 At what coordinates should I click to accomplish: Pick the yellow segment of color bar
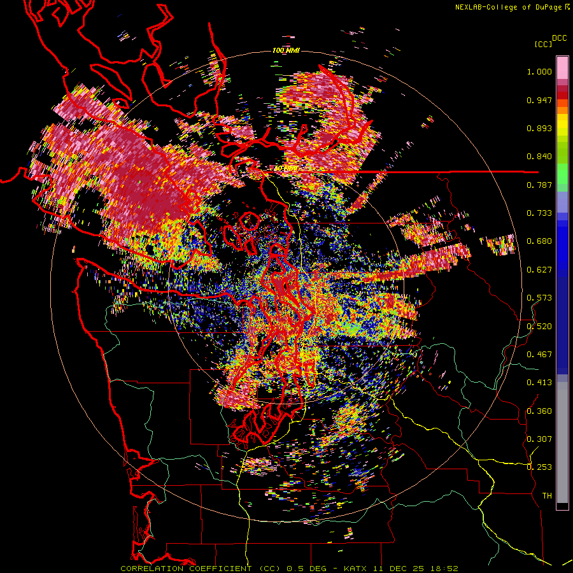tap(562, 125)
